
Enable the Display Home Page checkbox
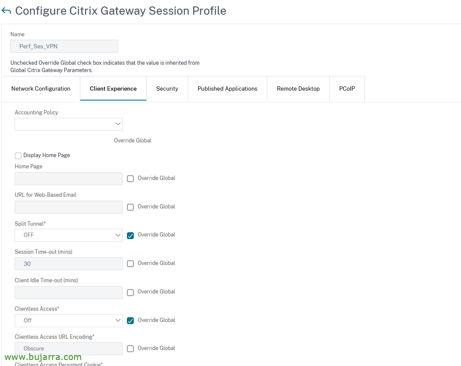[x=18, y=155]
